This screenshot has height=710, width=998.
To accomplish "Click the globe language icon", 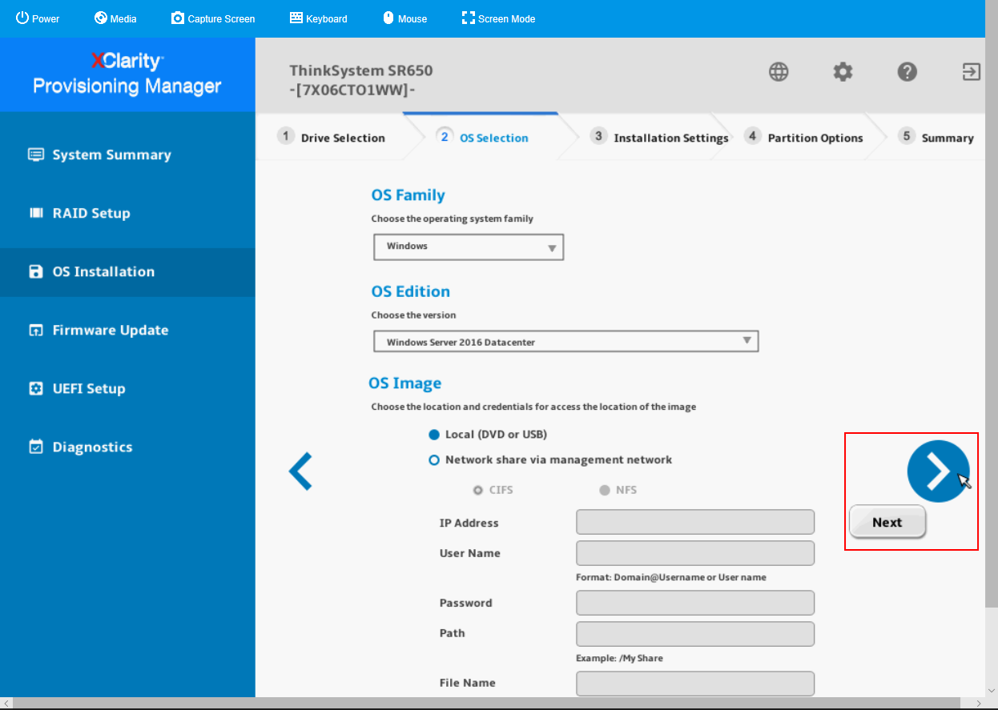I will (779, 72).
